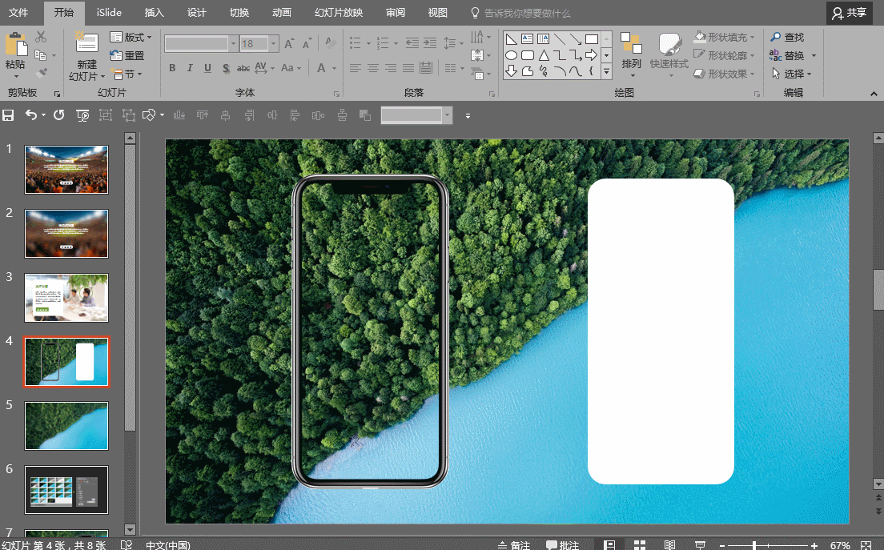Click the 排列 Arrange button
The width and height of the screenshot is (884, 550).
tap(632, 55)
